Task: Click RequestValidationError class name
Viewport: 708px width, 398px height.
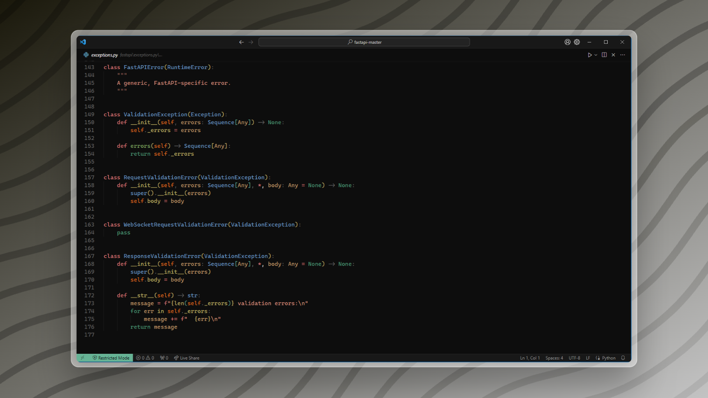Action: tap(160, 178)
